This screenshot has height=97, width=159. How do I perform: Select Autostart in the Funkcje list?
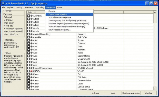(x=8, y=17)
